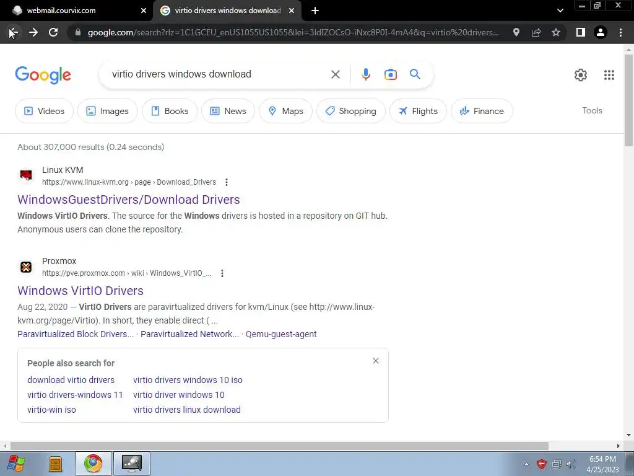This screenshot has height=476, width=634.
Task: Go back using the browser back arrow
Action: click(x=14, y=32)
